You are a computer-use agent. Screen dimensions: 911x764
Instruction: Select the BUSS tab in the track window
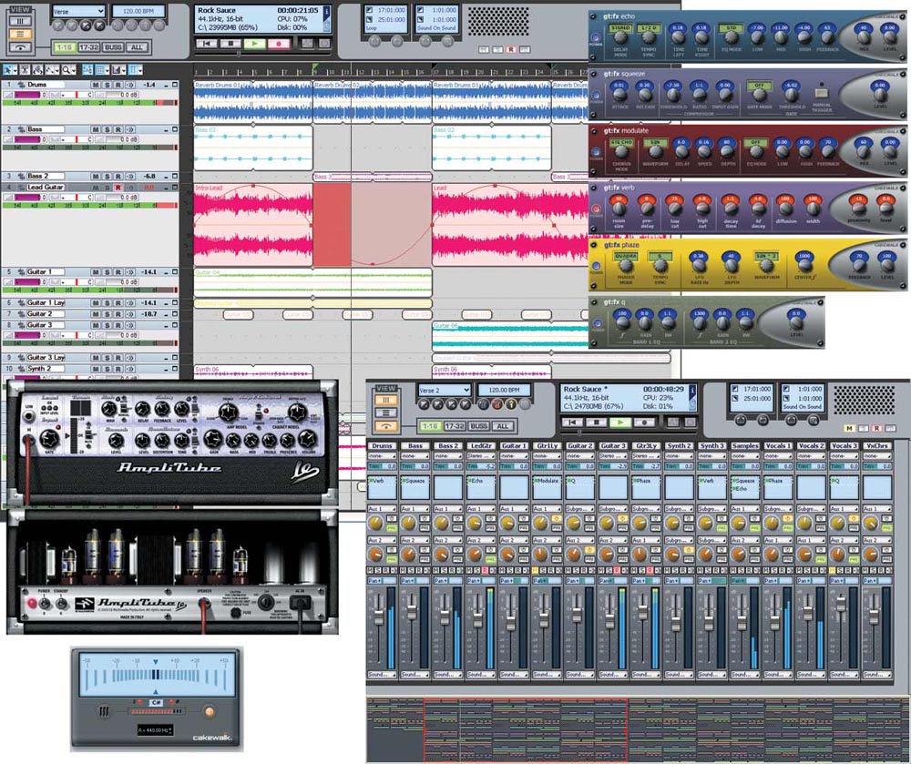point(113,47)
